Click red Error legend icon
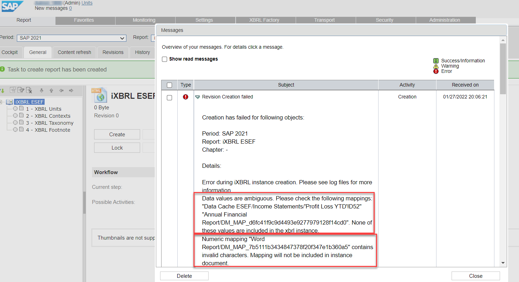Screen dimensions: 519x282 436,71
